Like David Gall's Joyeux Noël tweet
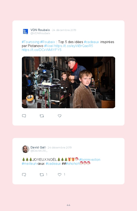The width and height of the screenshot is (137, 211). point(60,174)
